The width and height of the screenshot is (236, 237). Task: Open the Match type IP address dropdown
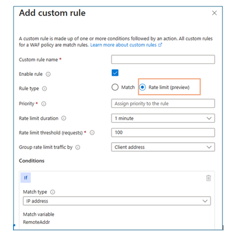point(117,201)
